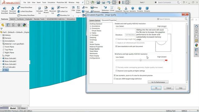Open the DisplayManager tab icon

[24, 25]
